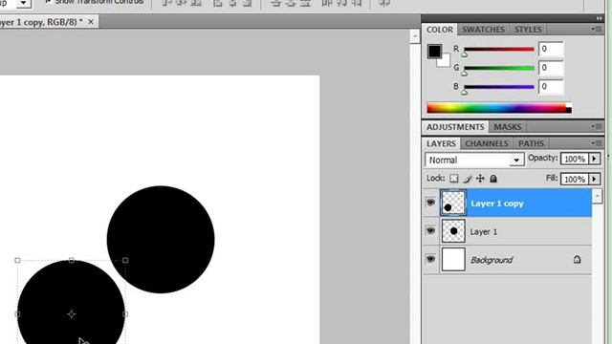Viewport: 612px width, 344px height.
Task: Hide the Layer 1 copy layer
Action: (x=430, y=203)
